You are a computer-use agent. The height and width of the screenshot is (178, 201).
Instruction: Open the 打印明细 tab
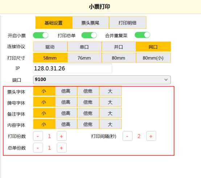128,23
